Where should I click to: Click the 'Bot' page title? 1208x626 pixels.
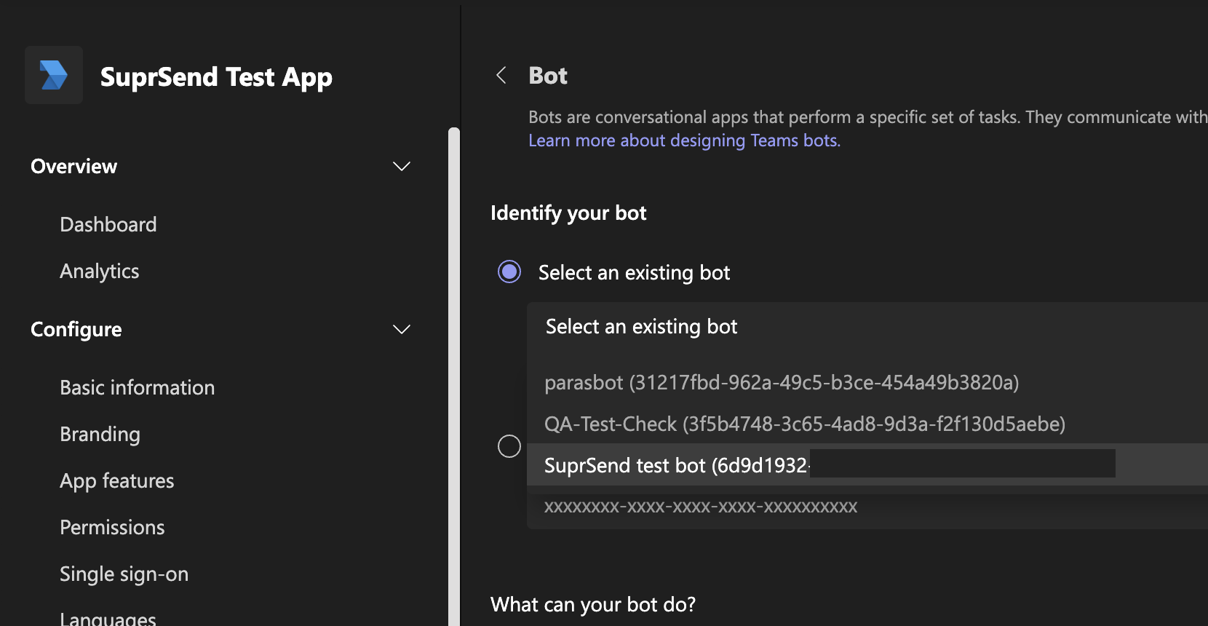pos(548,75)
